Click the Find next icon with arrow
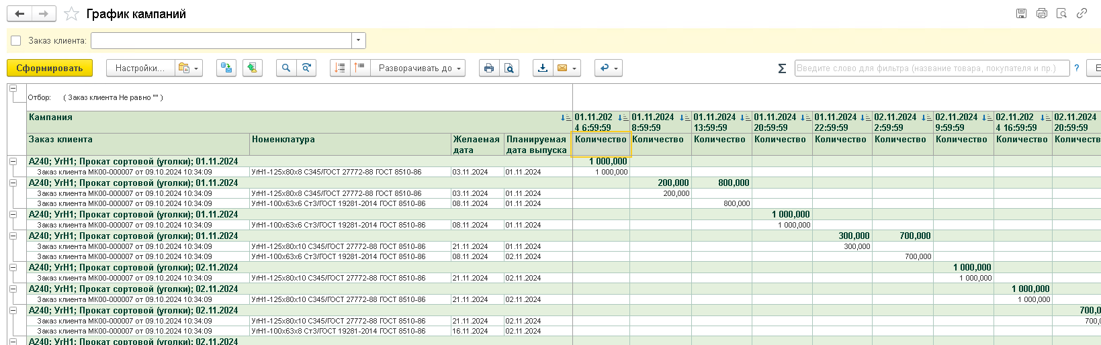Screen dimensions: 1101x345 [x=306, y=68]
